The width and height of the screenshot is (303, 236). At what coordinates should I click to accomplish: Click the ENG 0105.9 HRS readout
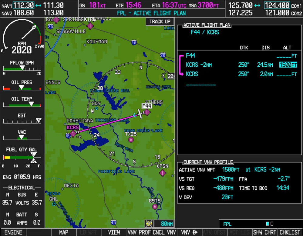tap(22, 177)
